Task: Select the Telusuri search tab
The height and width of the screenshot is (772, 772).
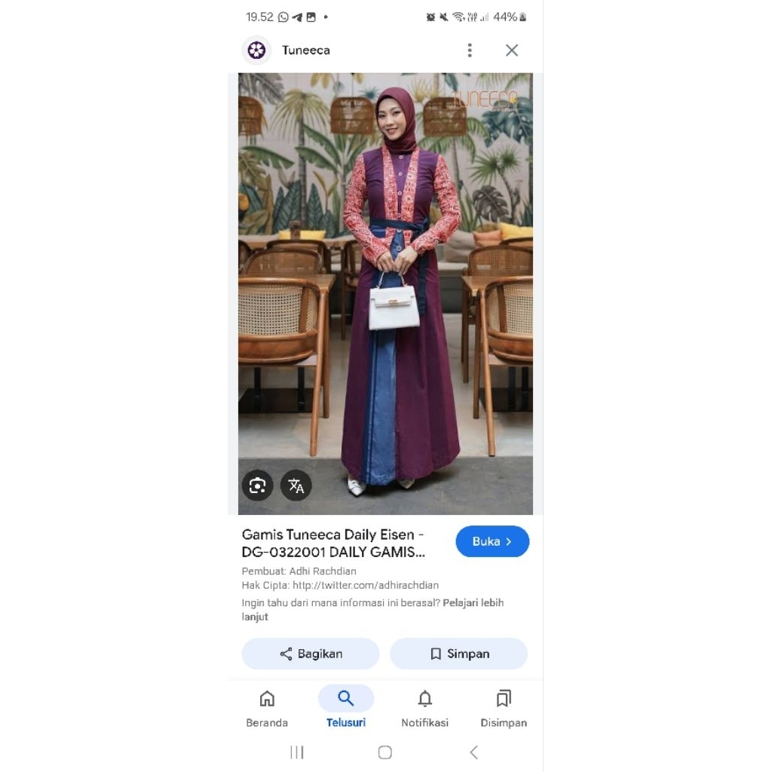Action: (x=345, y=709)
